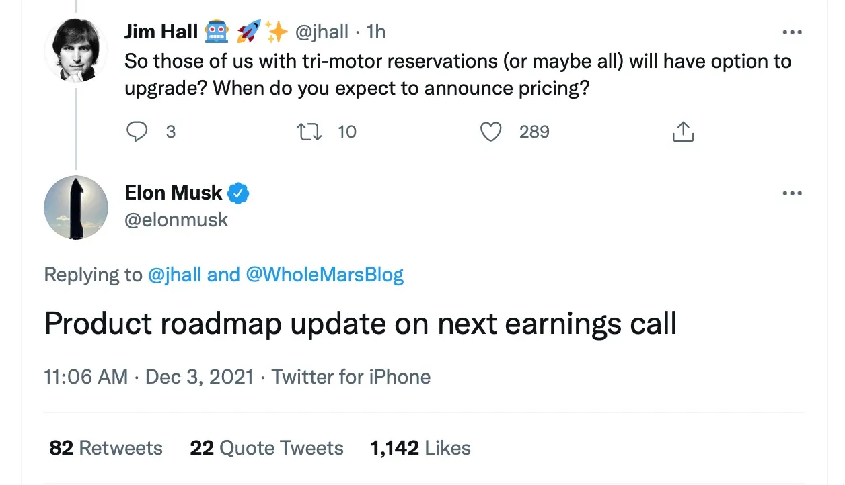Screen dimensions: 845x485
Task: Show the 1,142 Likes list
Action: point(420,448)
